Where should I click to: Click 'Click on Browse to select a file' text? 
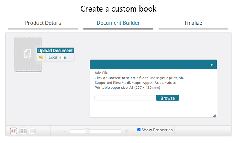pos(139,78)
